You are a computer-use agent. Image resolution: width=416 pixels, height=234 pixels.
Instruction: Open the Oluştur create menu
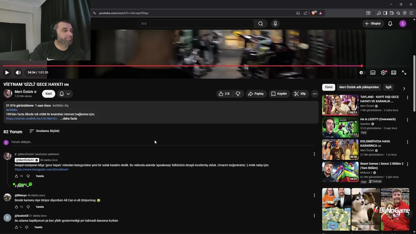372,23
